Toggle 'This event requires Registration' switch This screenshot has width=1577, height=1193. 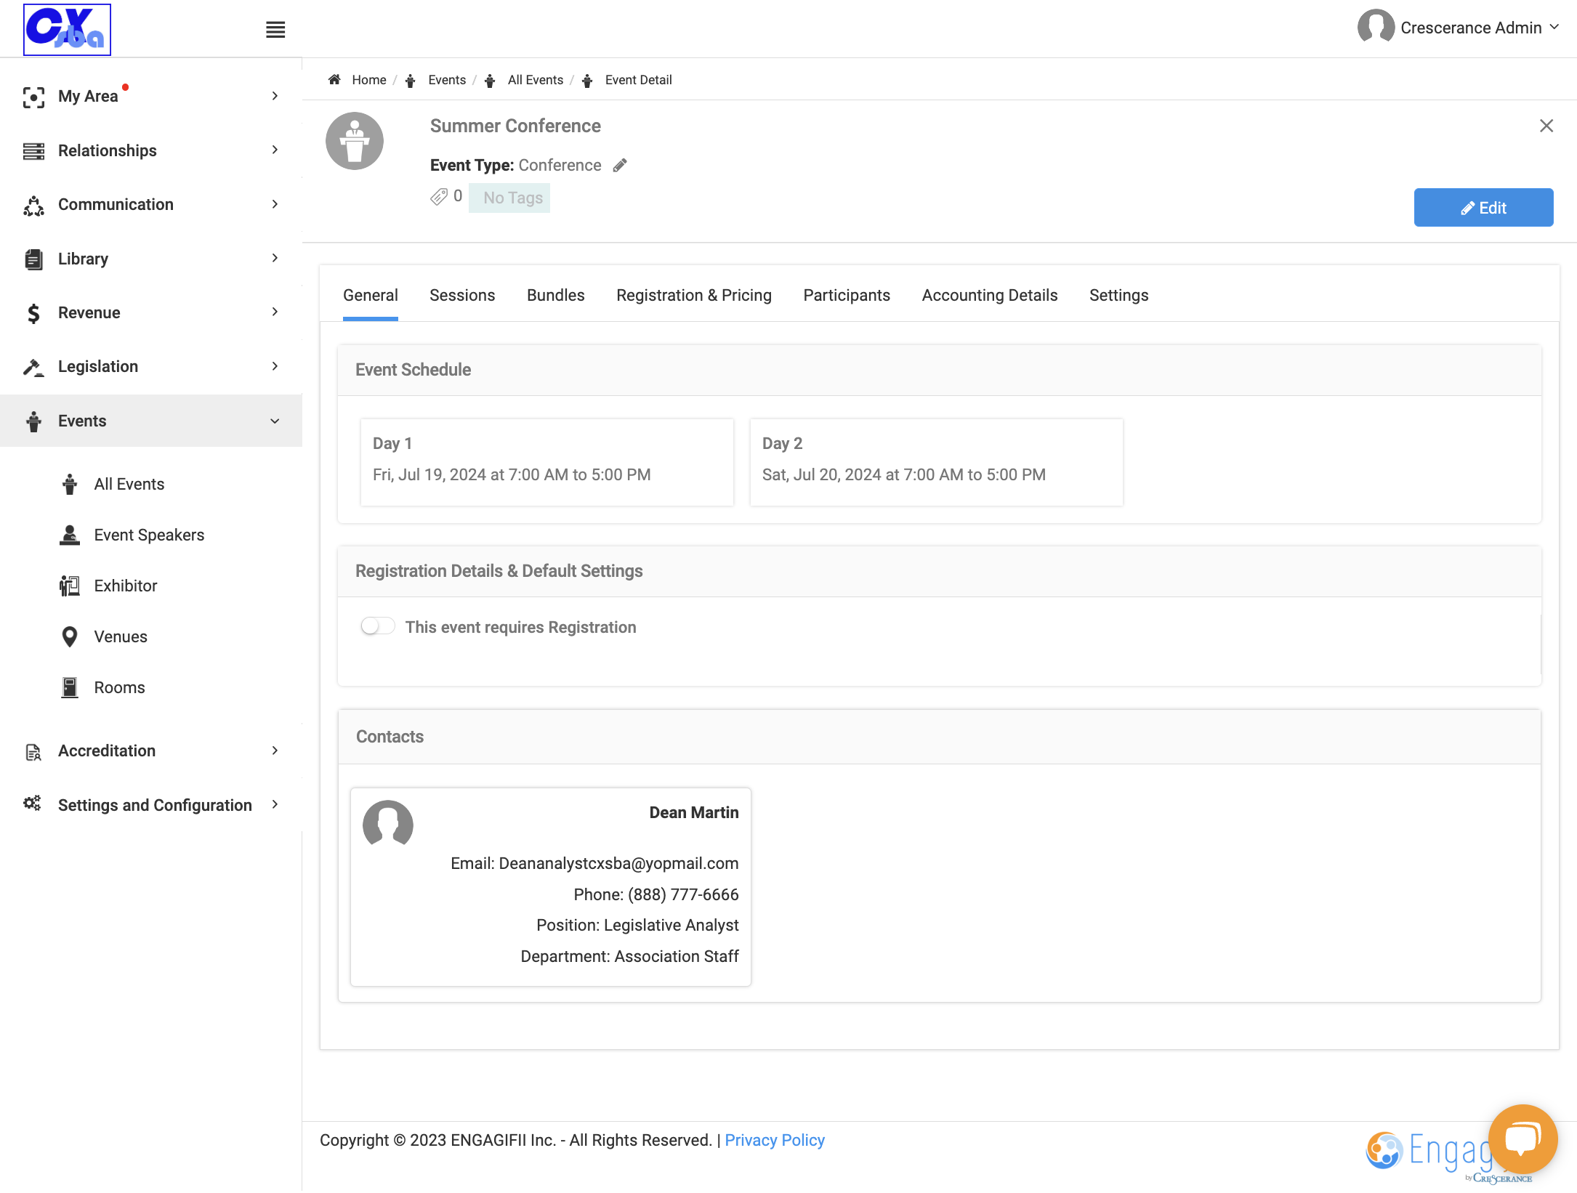point(378,626)
